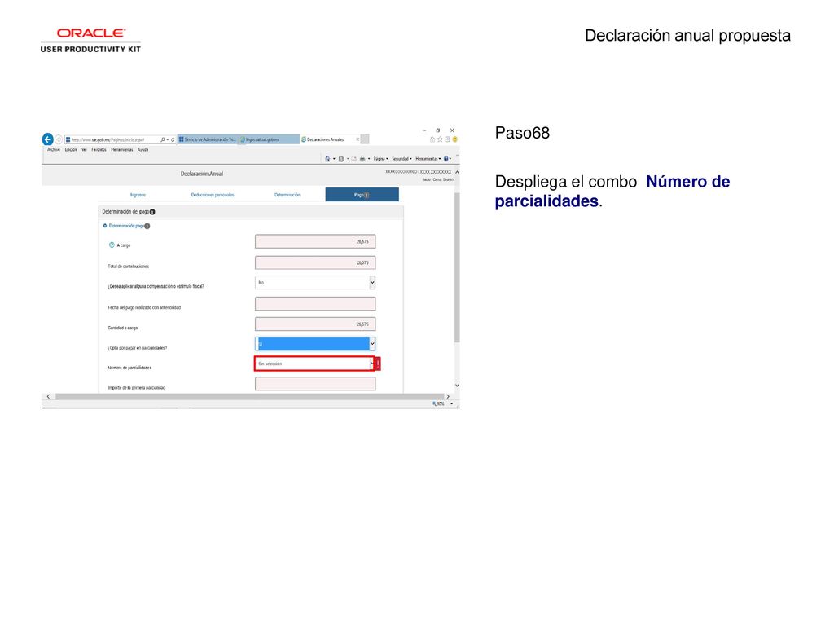The width and height of the screenshot is (834, 626).
Task: Open the Deducciones personales section tab
Action: pos(213,195)
